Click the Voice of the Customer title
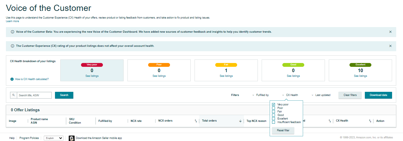Screen dimensions: 403x141 48,8
